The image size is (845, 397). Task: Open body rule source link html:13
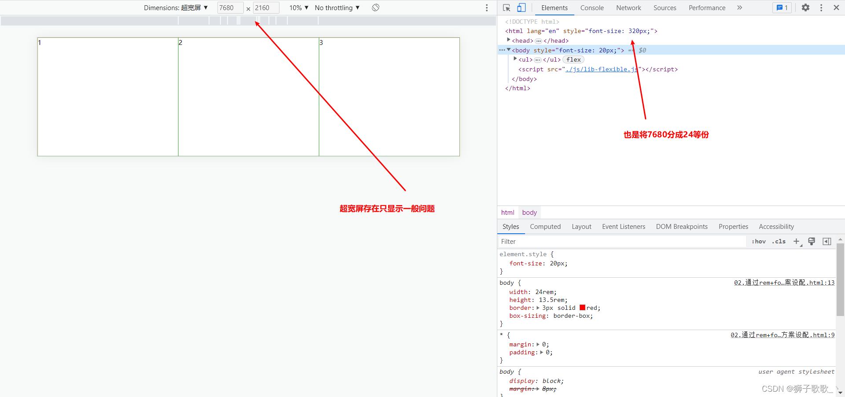point(784,283)
